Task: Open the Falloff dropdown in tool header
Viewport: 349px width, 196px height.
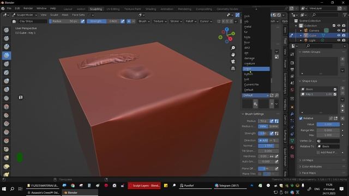Action: pos(191,21)
